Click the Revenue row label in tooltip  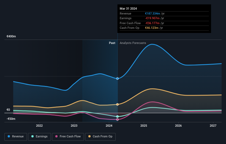(126, 13)
